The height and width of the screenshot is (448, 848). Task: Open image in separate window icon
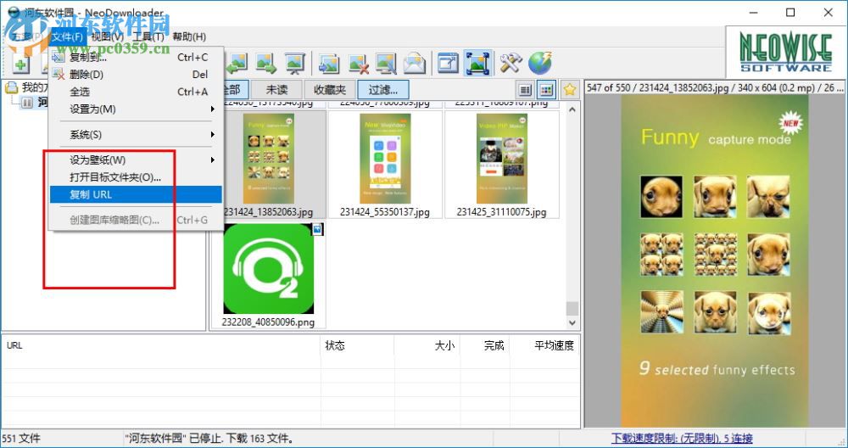click(x=448, y=63)
